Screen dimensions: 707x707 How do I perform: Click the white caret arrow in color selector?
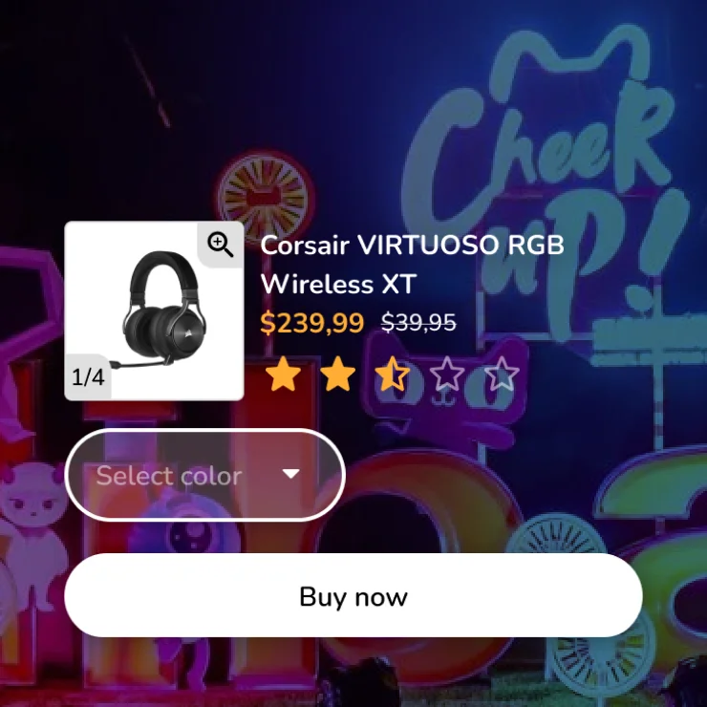point(290,474)
